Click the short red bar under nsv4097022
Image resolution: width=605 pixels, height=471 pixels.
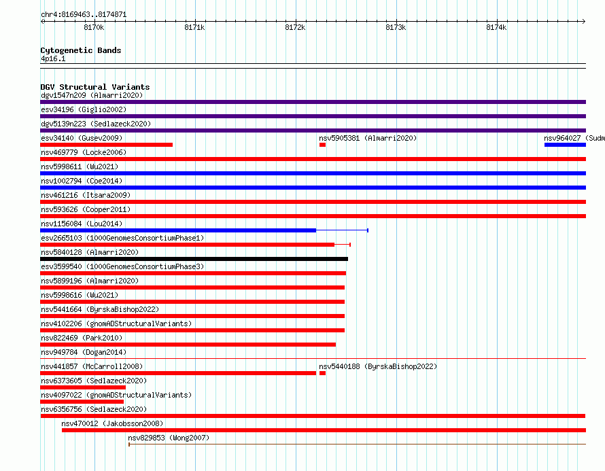point(82,402)
